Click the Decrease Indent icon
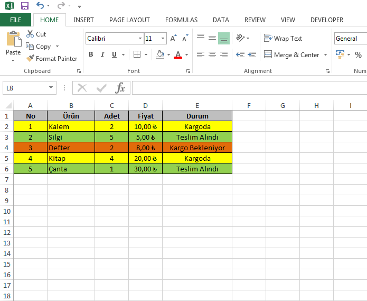The height and width of the screenshot is (301, 367). pyautogui.click(x=240, y=54)
